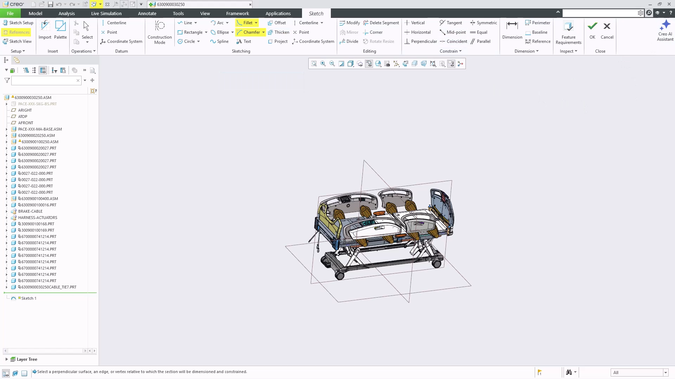
Task: Zoom out using the graphics toolbar magnifier
Action: (332, 64)
